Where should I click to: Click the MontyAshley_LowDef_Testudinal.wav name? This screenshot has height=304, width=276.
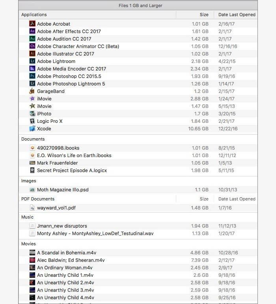113,234
